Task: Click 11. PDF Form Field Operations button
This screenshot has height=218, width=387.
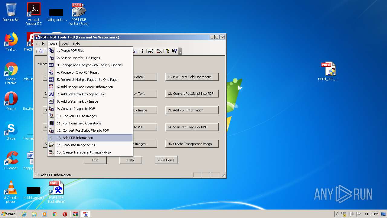Action: [x=192, y=77]
